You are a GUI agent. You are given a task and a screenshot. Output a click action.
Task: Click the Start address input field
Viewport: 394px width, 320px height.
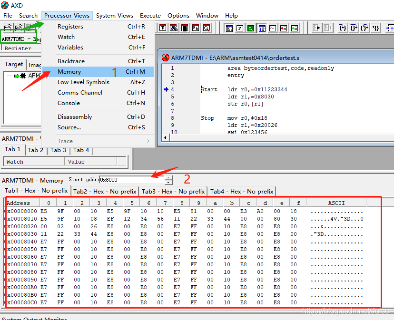(x=132, y=180)
